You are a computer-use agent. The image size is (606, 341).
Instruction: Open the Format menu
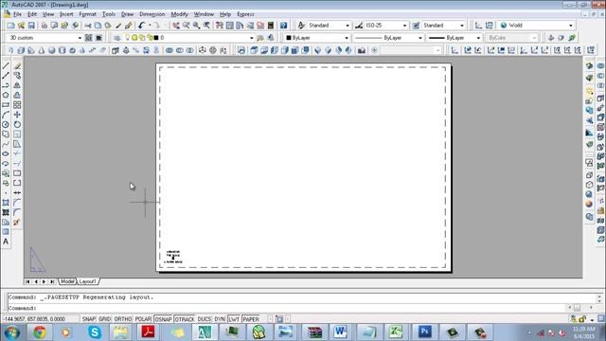tap(87, 14)
